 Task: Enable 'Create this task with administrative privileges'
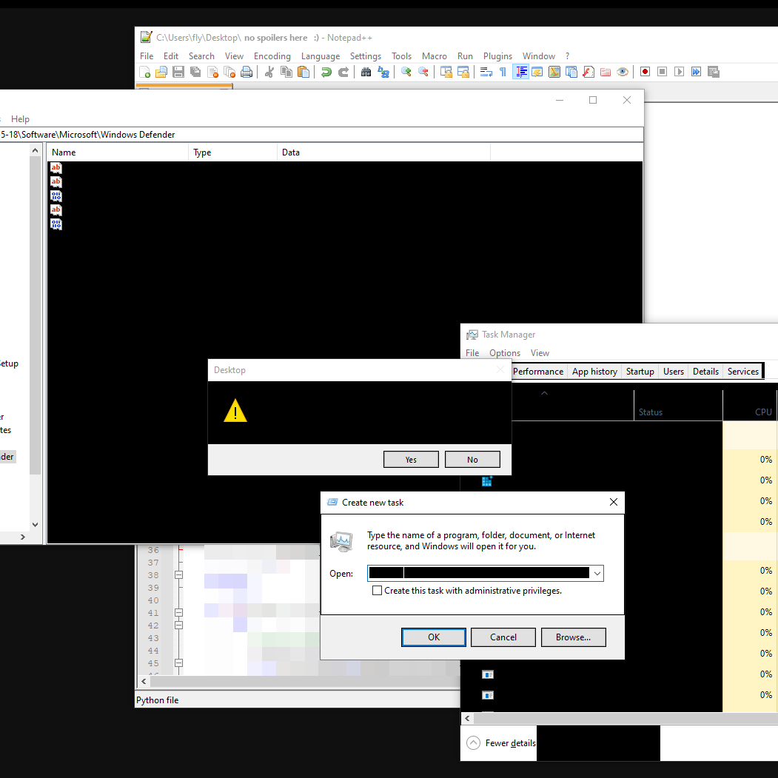click(x=378, y=591)
